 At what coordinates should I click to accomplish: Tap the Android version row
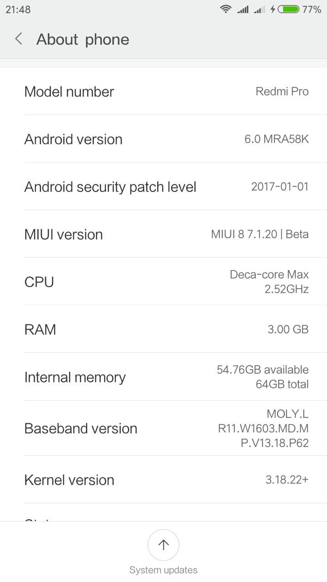click(163, 139)
